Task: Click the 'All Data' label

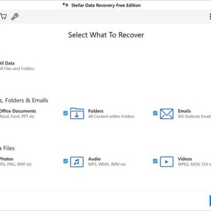Action: [7, 63]
